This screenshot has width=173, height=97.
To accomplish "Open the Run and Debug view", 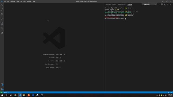I will 2,19.
